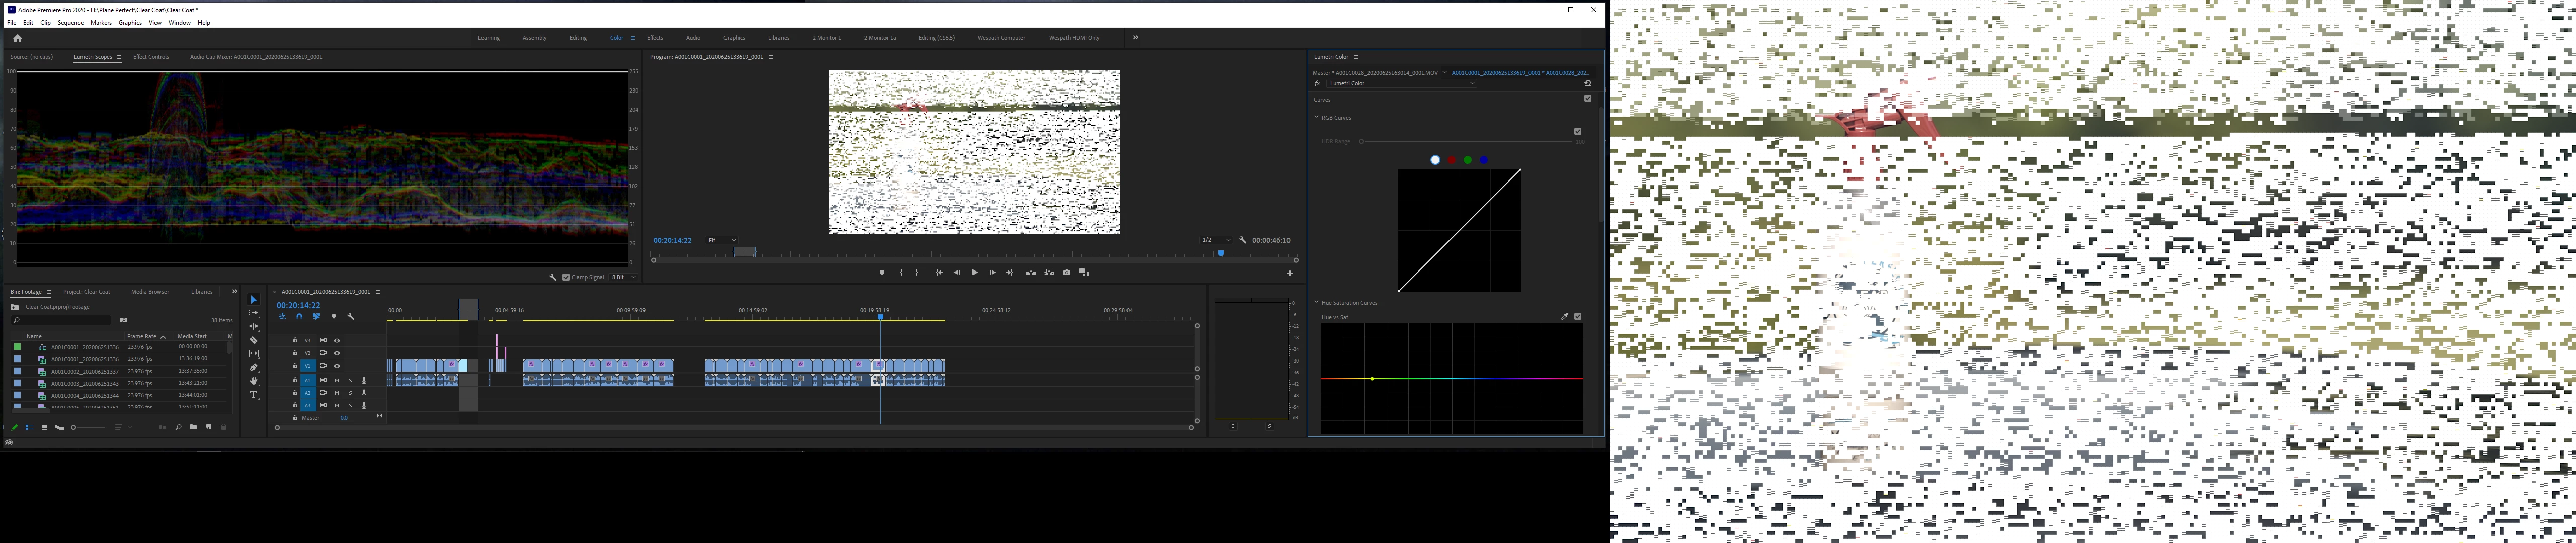The image size is (2576, 543).
Task: Toggle Clamp Signal checkbox in scopes
Action: pyautogui.click(x=566, y=277)
